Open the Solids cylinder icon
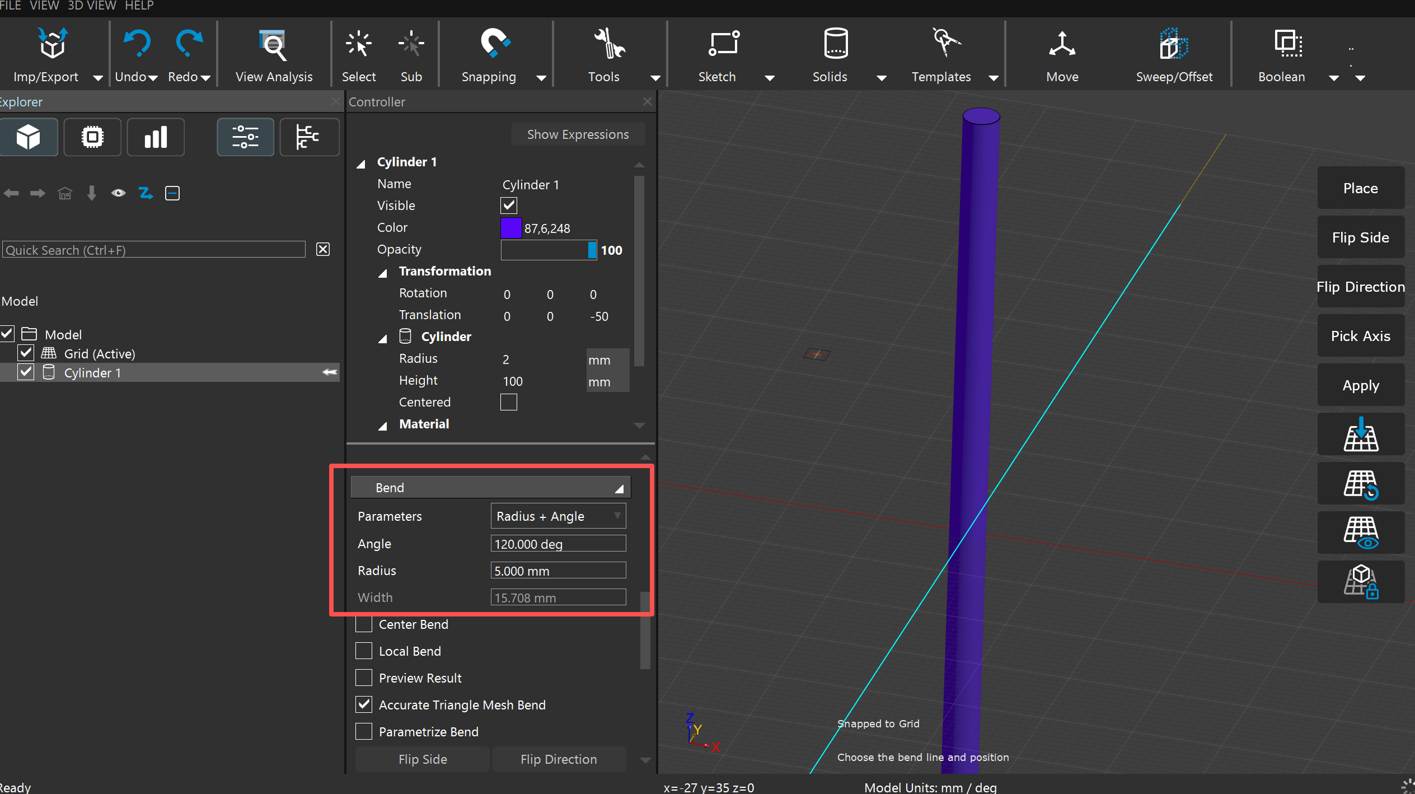The image size is (1415, 794). tap(836, 44)
